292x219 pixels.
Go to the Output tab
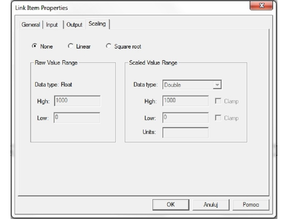tap(74, 25)
